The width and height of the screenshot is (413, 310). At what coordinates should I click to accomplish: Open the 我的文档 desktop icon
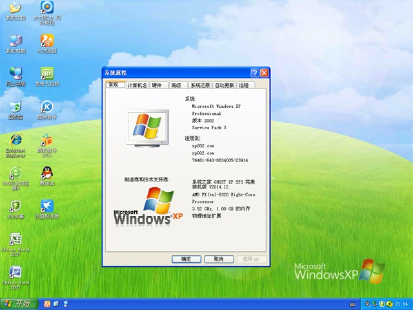point(15,8)
